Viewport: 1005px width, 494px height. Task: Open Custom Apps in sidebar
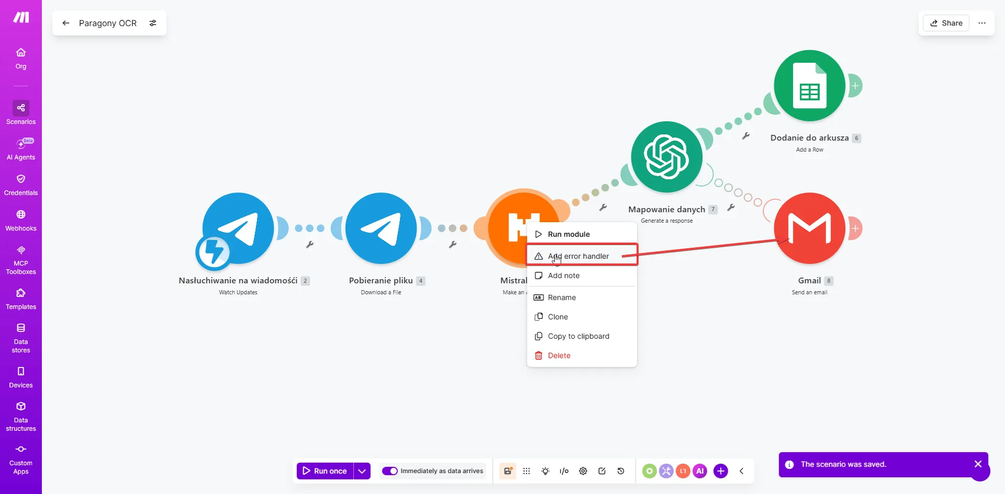(x=21, y=459)
